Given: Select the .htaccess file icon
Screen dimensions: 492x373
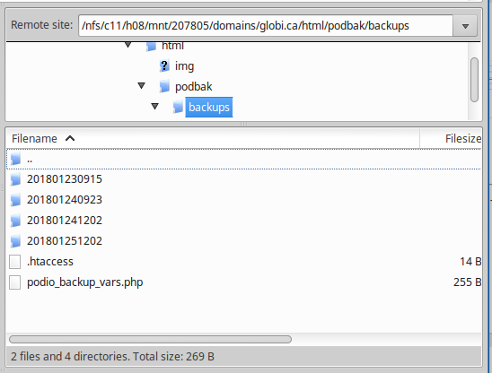Looking at the screenshot, I should 14,262.
